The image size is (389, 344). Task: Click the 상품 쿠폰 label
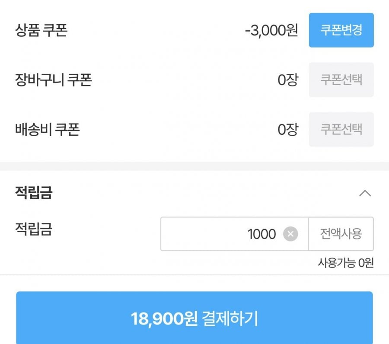click(x=41, y=30)
